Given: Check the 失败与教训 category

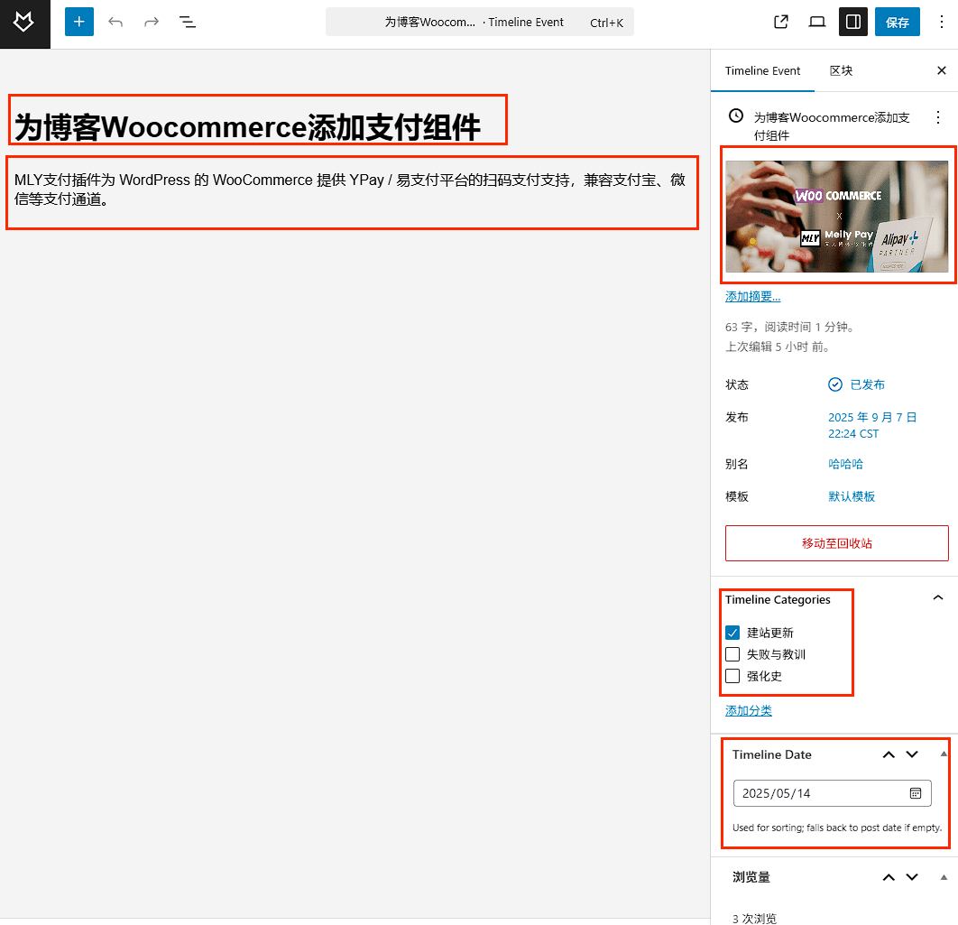Looking at the screenshot, I should pyautogui.click(x=732, y=654).
